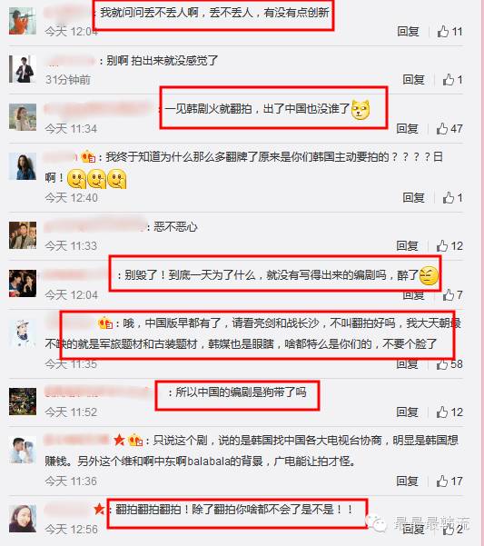Reply to the 别啊 拍出来就没感觉了 comment
The height and width of the screenshot is (546, 484).
(413, 80)
